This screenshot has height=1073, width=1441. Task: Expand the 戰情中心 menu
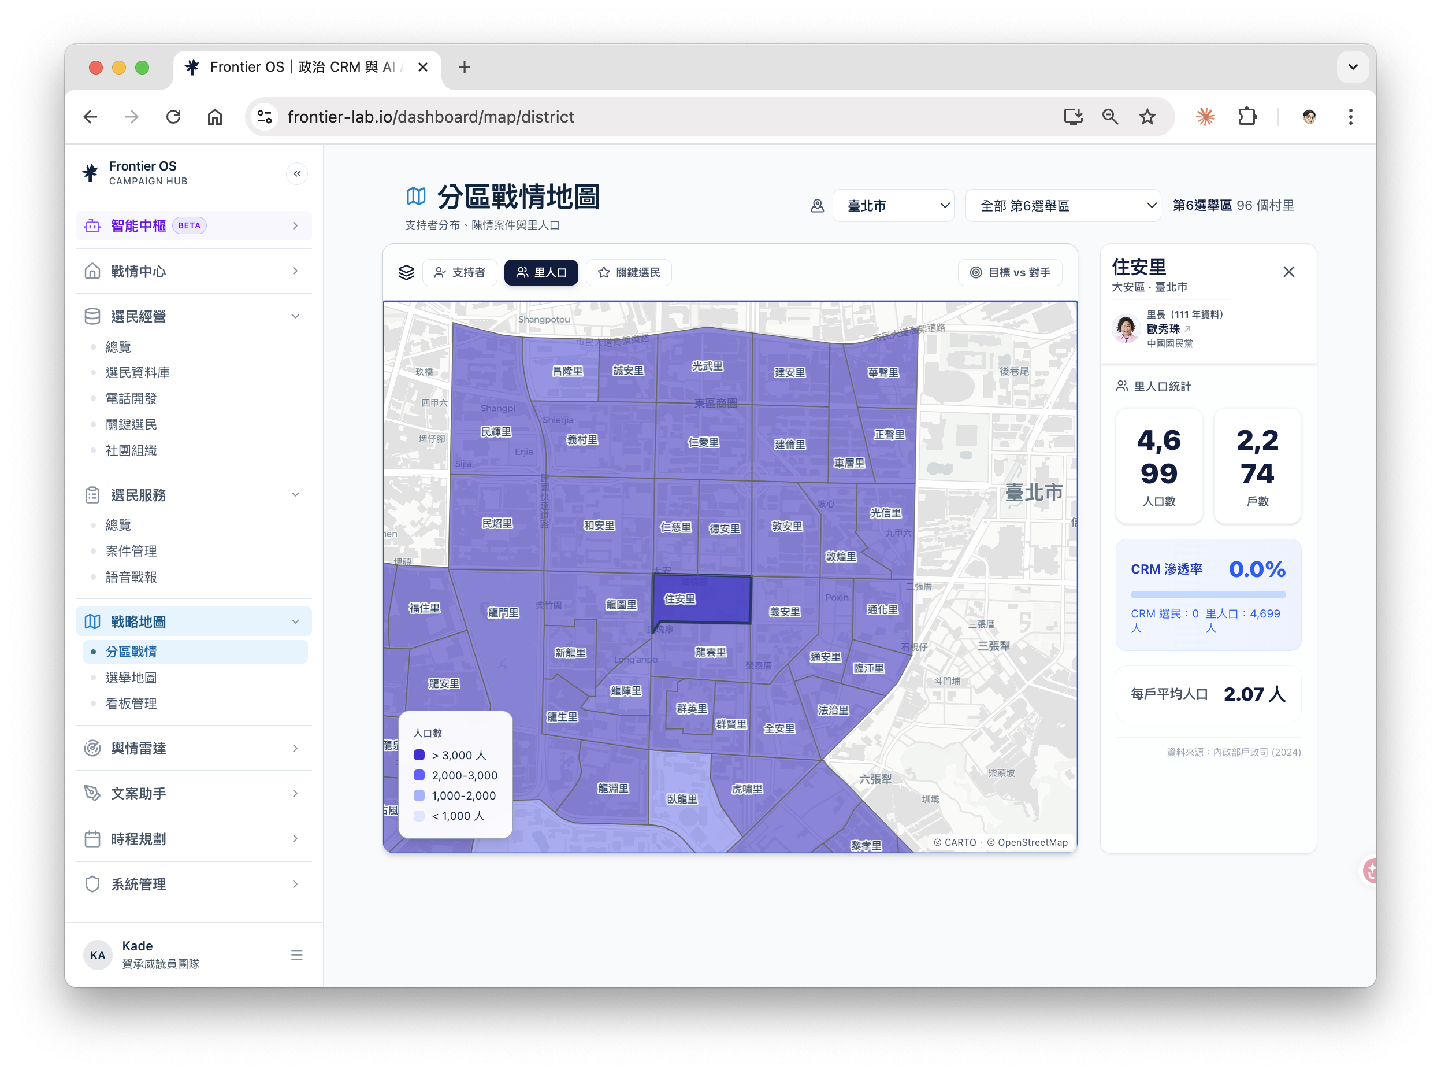pyautogui.click(x=194, y=271)
